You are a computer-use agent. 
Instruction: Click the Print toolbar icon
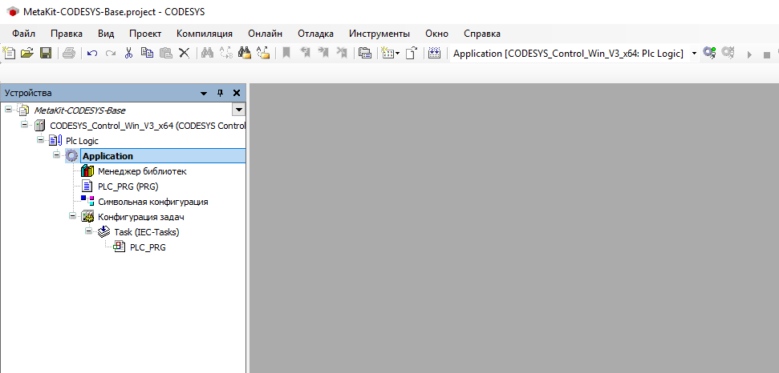point(68,53)
